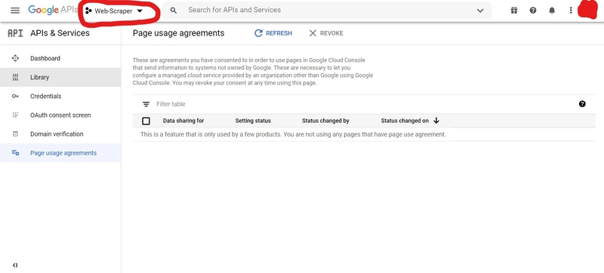Click the Google APIs logo
The height and width of the screenshot is (273, 604).
click(x=53, y=11)
